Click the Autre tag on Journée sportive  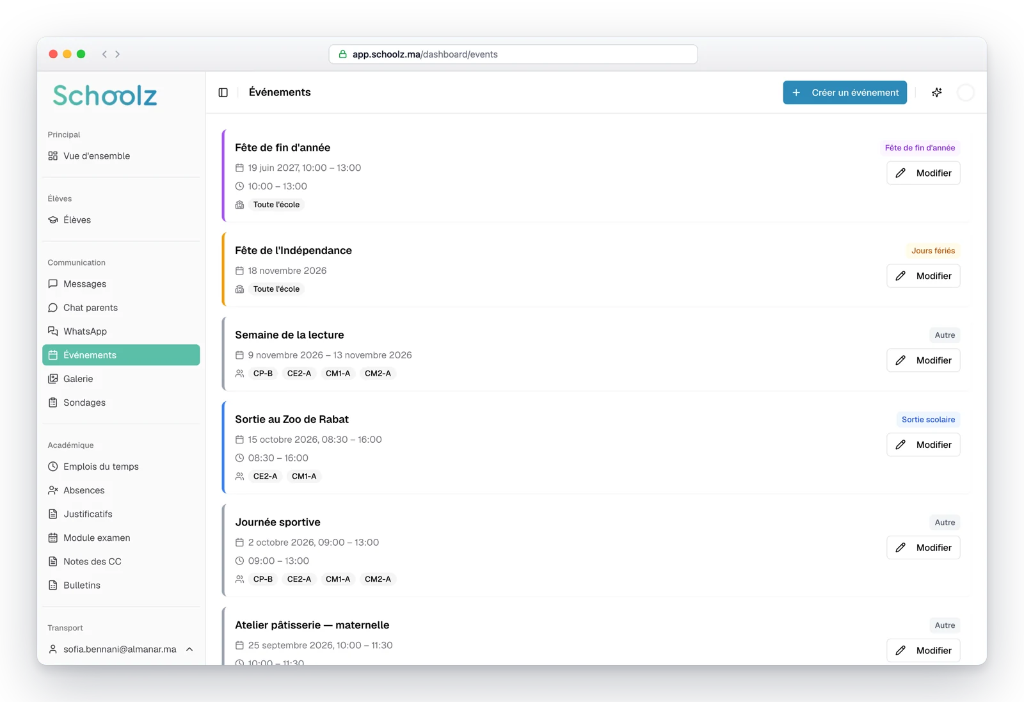945,523
